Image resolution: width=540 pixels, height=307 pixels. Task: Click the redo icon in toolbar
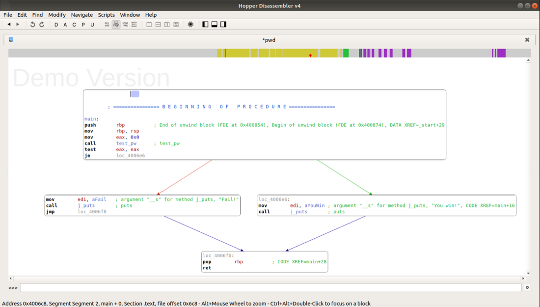click(x=42, y=25)
